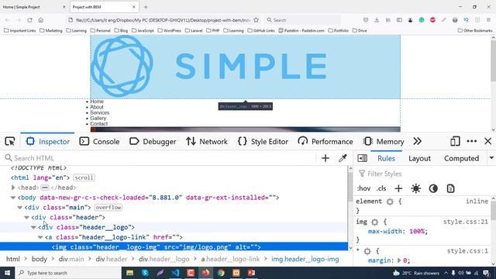
Task: Select the Layout tab
Action: (x=419, y=158)
